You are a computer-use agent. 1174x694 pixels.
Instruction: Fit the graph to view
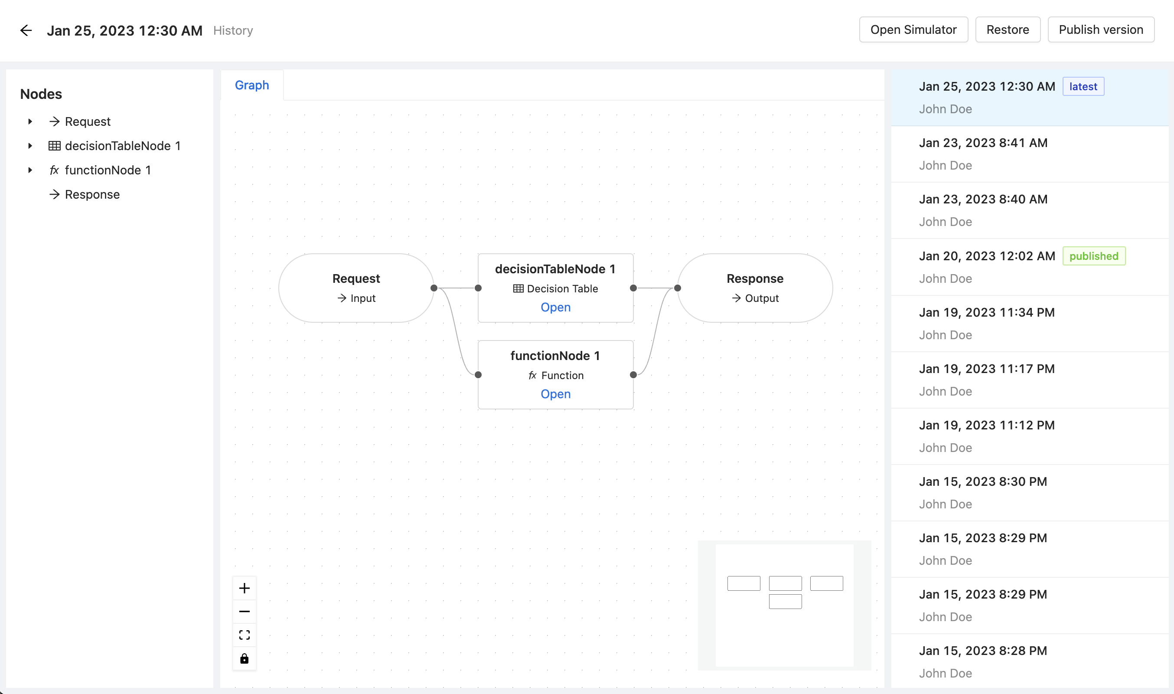coord(245,635)
